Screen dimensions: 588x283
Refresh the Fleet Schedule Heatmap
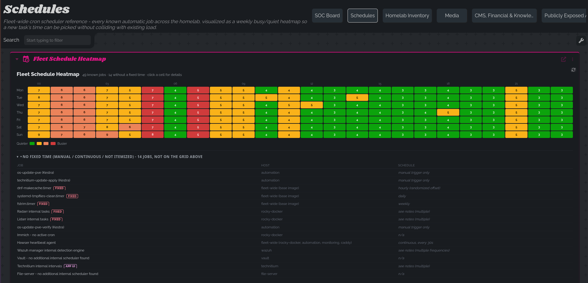point(573,70)
